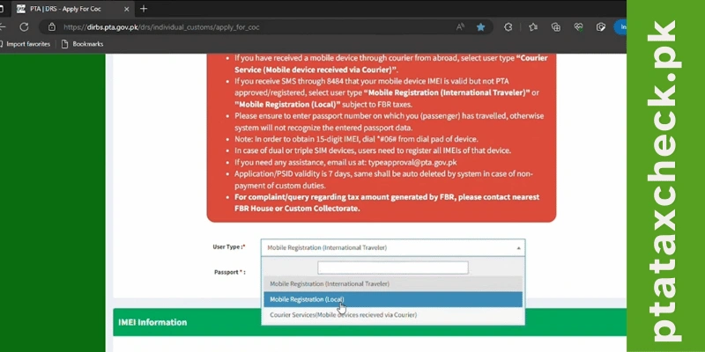This screenshot has width=705, height=352.
Task: Open Read aloud icon in address bar
Action: coord(460,27)
